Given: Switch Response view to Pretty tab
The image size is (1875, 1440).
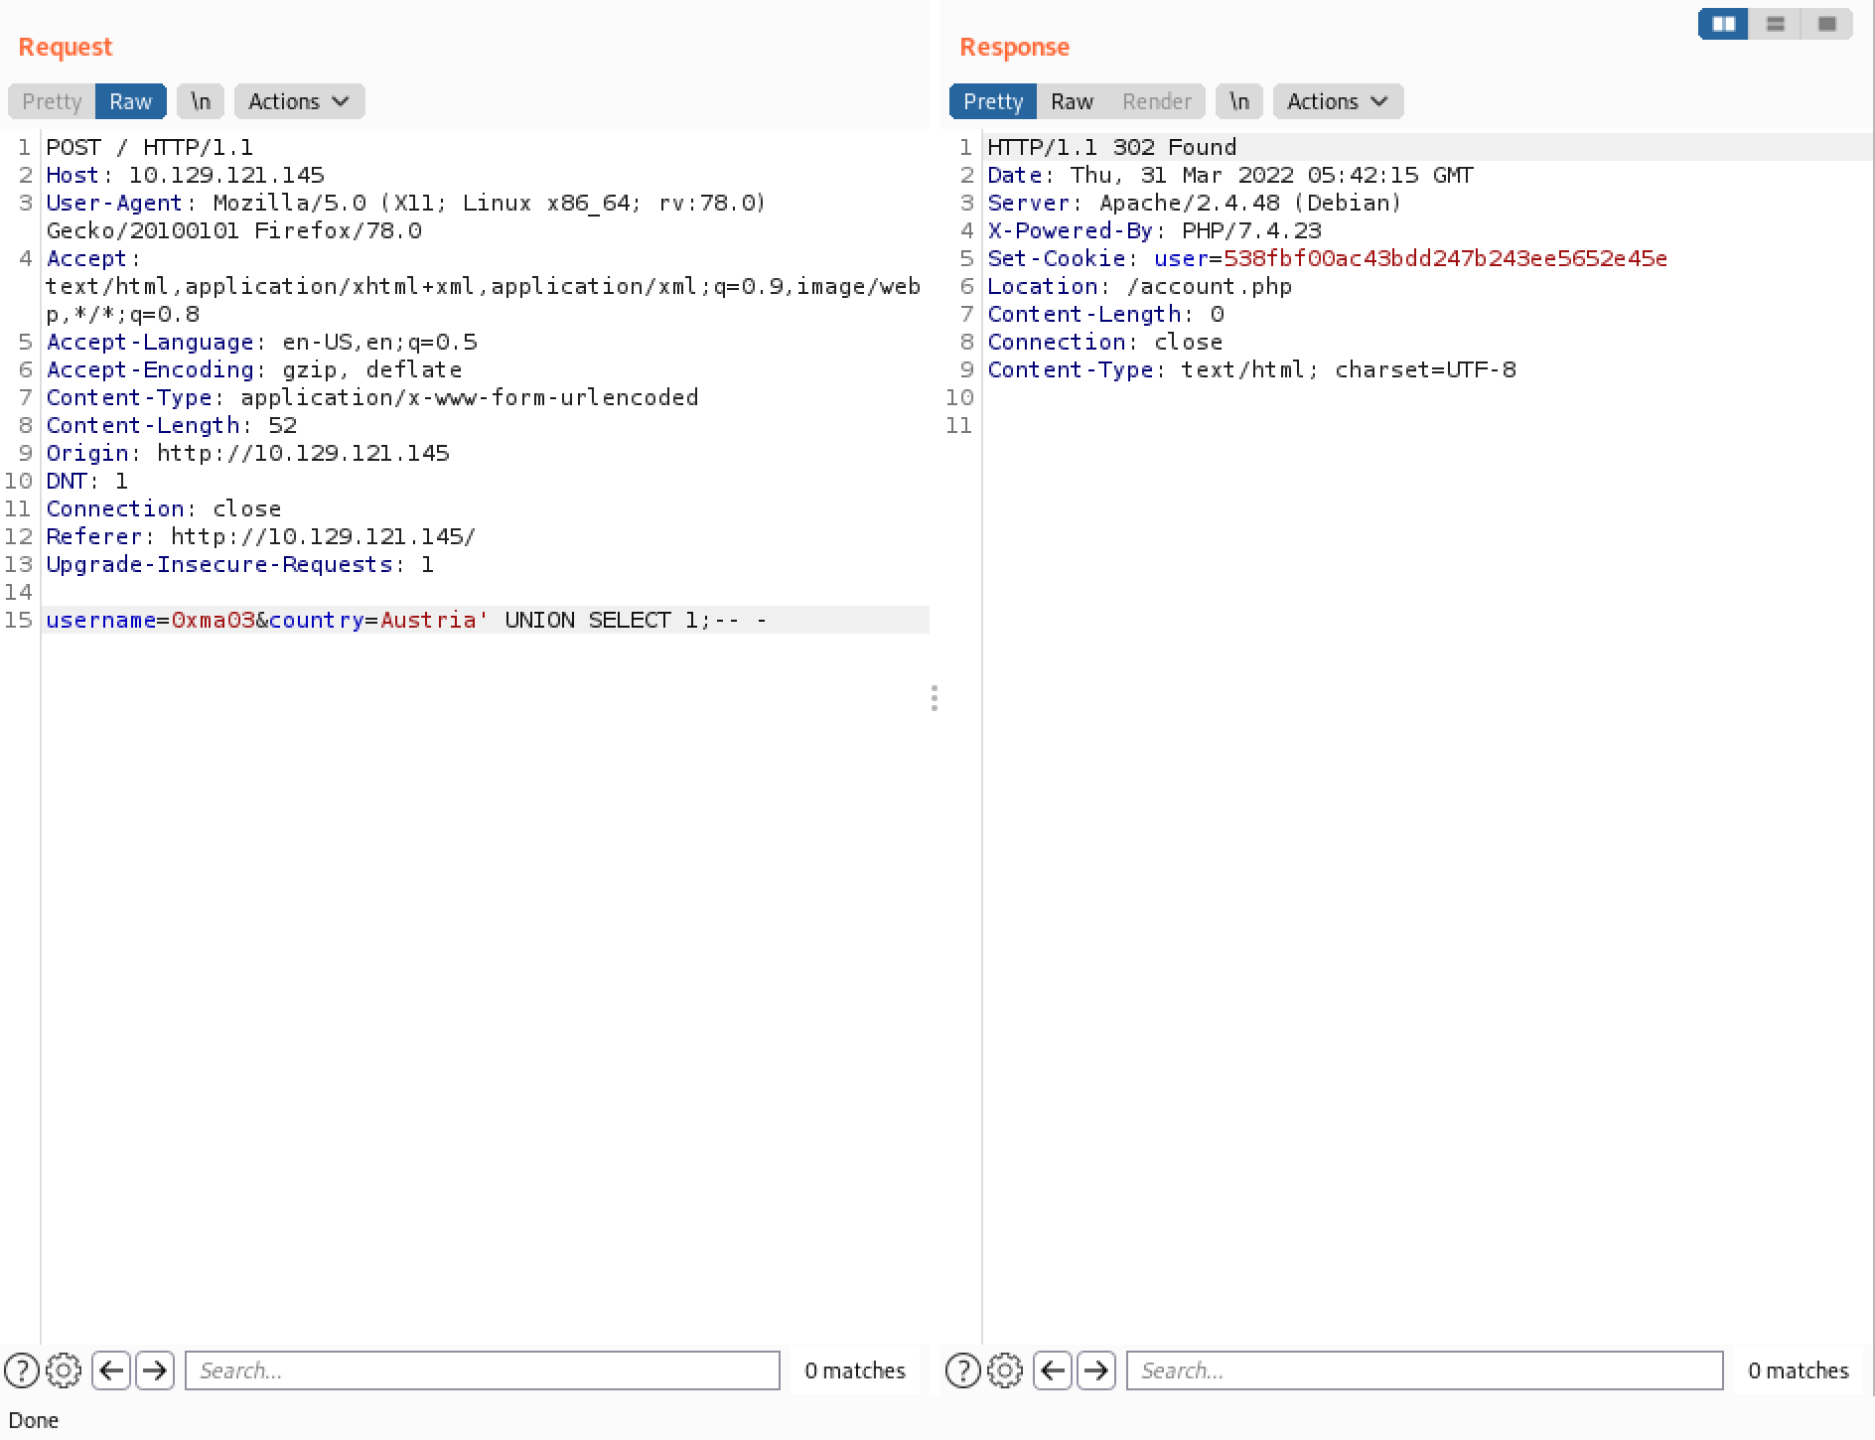Looking at the screenshot, I should 993,101.
